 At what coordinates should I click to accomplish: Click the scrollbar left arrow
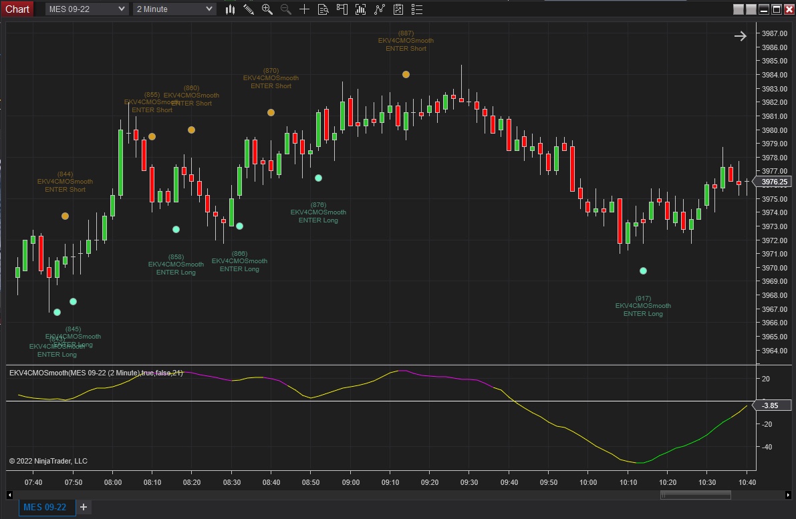pos(9,495)
